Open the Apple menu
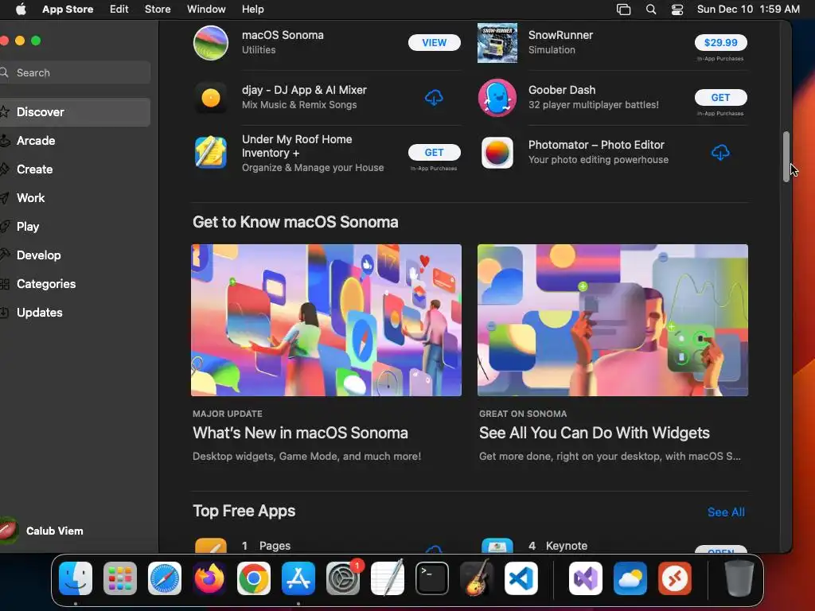The height and width of the screenshot is (611, 815). pyautogui.click(x=21, y=10)
